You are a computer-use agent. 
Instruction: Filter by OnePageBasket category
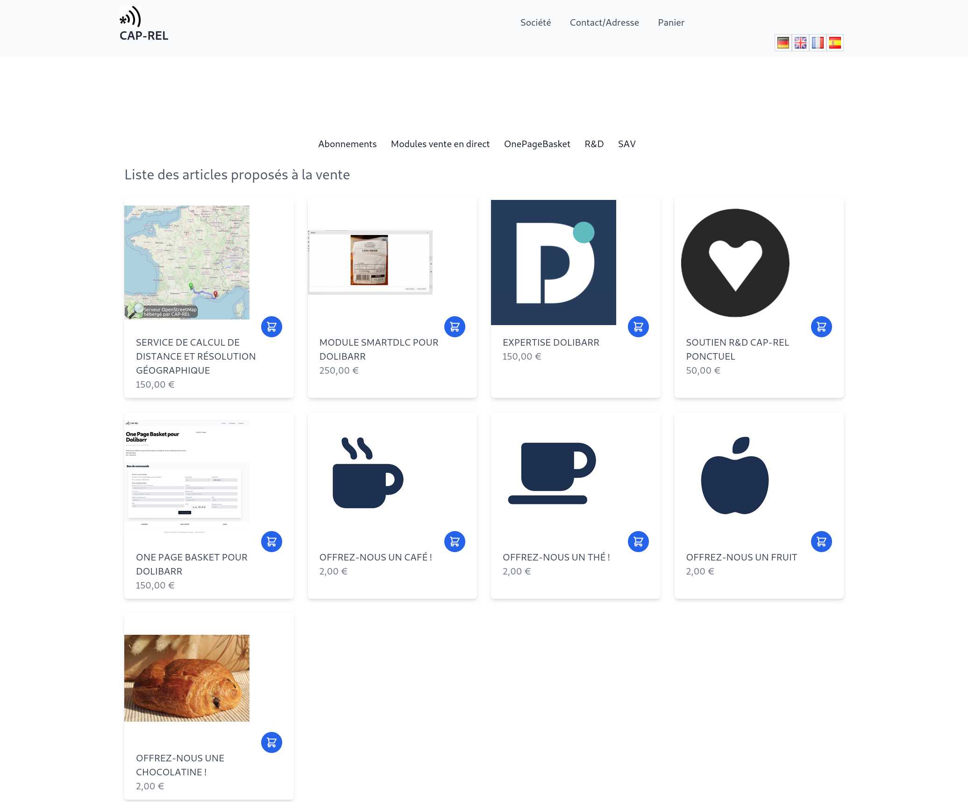537,144
